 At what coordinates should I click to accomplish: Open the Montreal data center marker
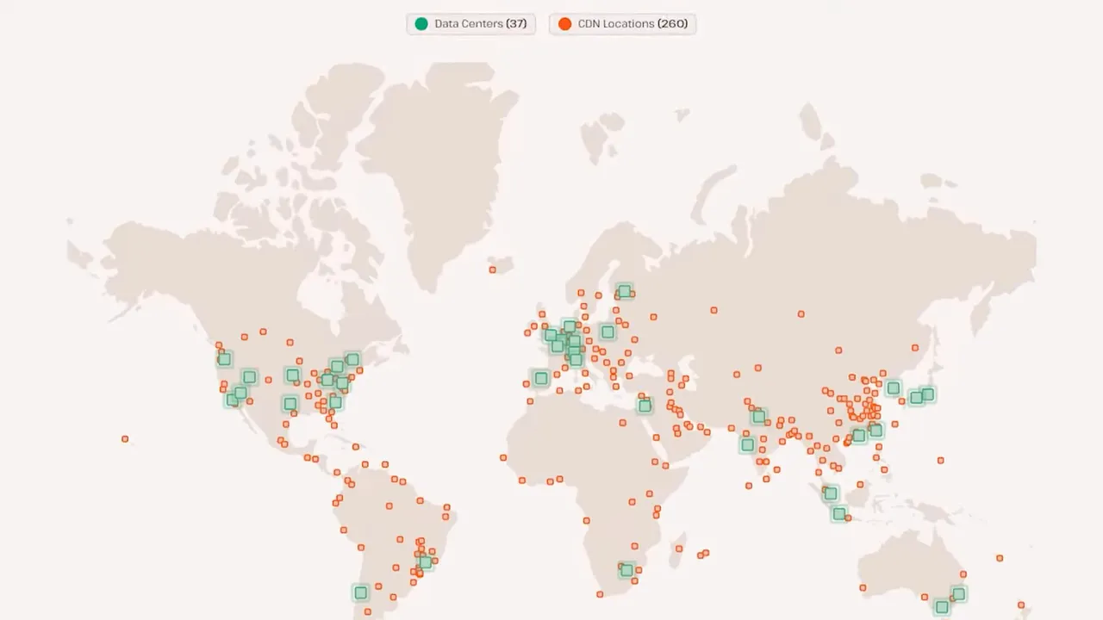(352, 359)
